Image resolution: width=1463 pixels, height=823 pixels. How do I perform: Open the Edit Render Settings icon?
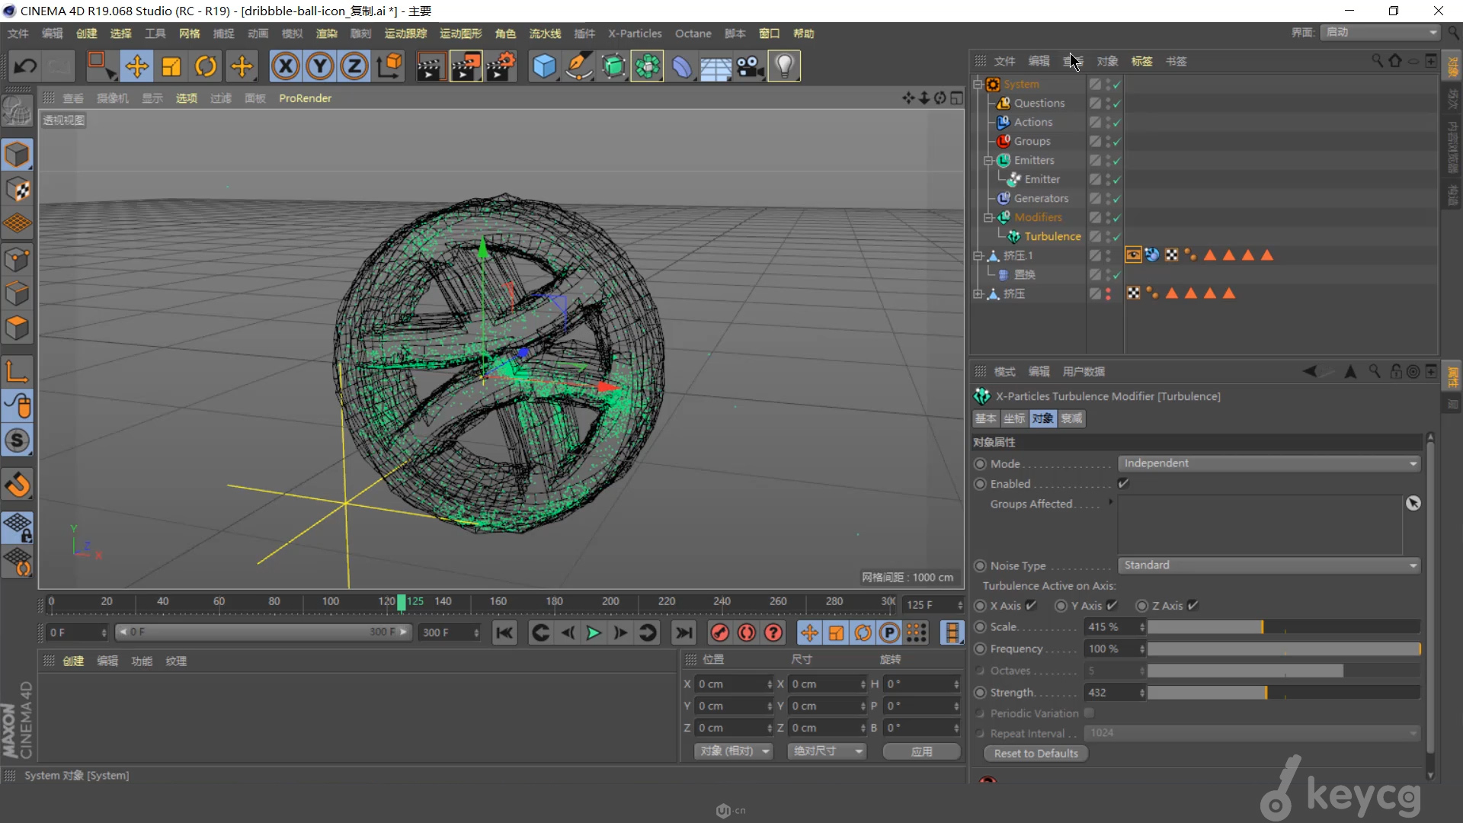(x=501, y=66)
